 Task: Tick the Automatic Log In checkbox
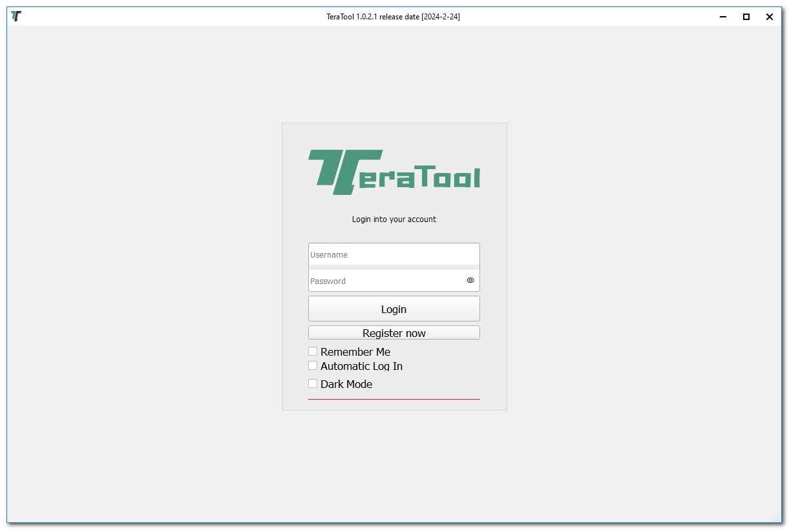pos(313,365)
